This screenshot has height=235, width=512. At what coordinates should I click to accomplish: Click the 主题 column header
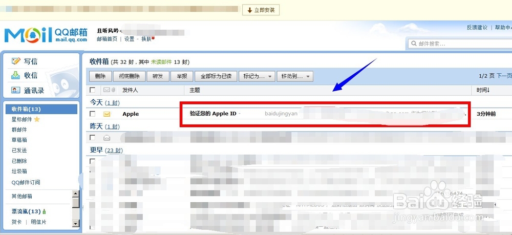[x=195, y=90]
